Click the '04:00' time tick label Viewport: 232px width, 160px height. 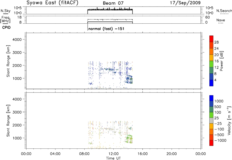coord(55,154)
